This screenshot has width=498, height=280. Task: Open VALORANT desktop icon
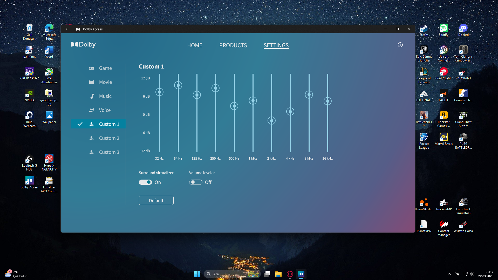[463, 74]
